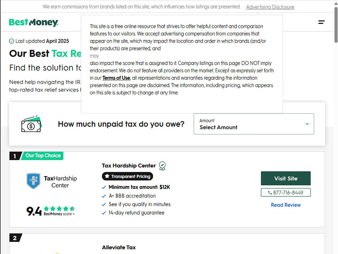Image resolution: width=338 pixels, height=254 pixels.
Task: Open the Select Amount dropdown
Action: [254, 124]
